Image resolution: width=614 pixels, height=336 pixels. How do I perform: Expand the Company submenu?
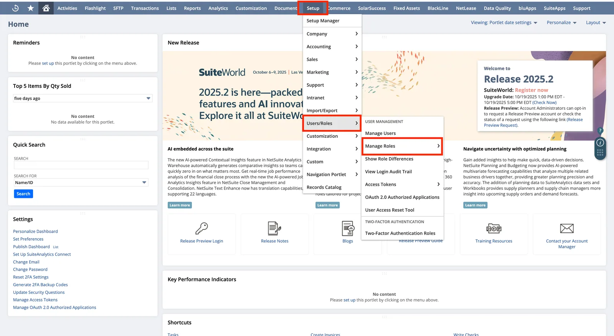332,34
